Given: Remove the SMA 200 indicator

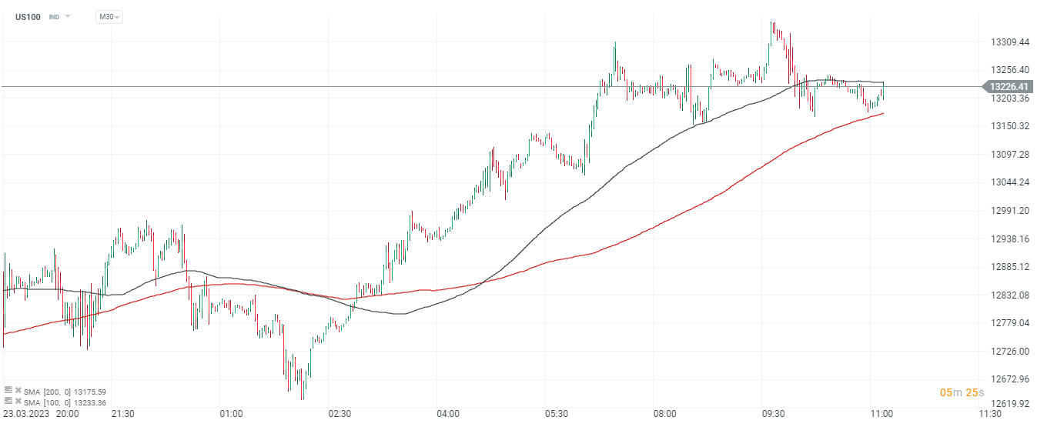Looking at the screenshot, I should point(18,390).
